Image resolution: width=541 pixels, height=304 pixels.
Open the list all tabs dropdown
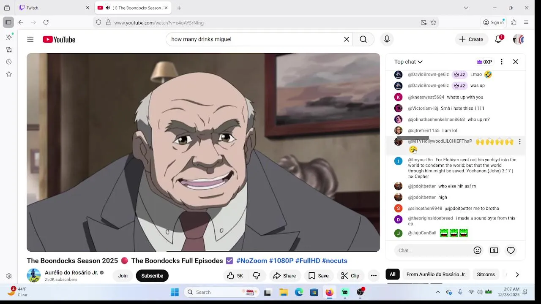[466, 8]
